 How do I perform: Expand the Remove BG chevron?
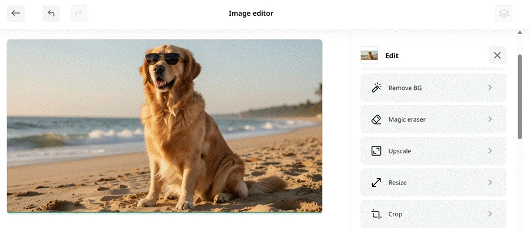(x=490, y=88)
